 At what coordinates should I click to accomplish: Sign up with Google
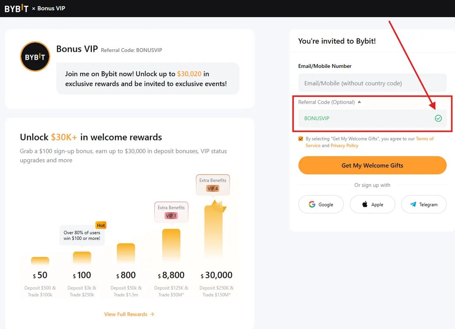click(x=321, y=204)
